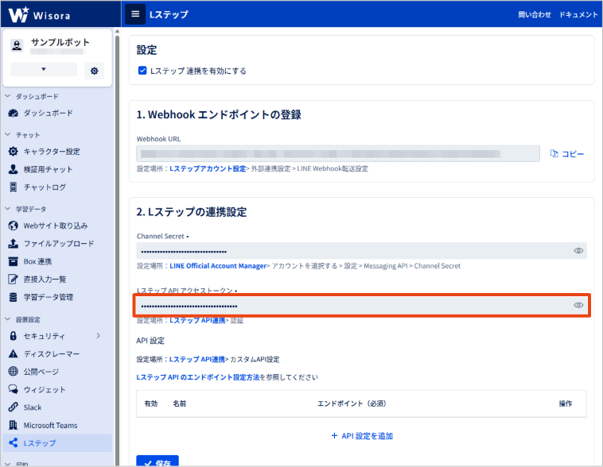Screen dimensions: 603x467
Task: Click the 有効 column header
Action: click(x=151, y=403)
